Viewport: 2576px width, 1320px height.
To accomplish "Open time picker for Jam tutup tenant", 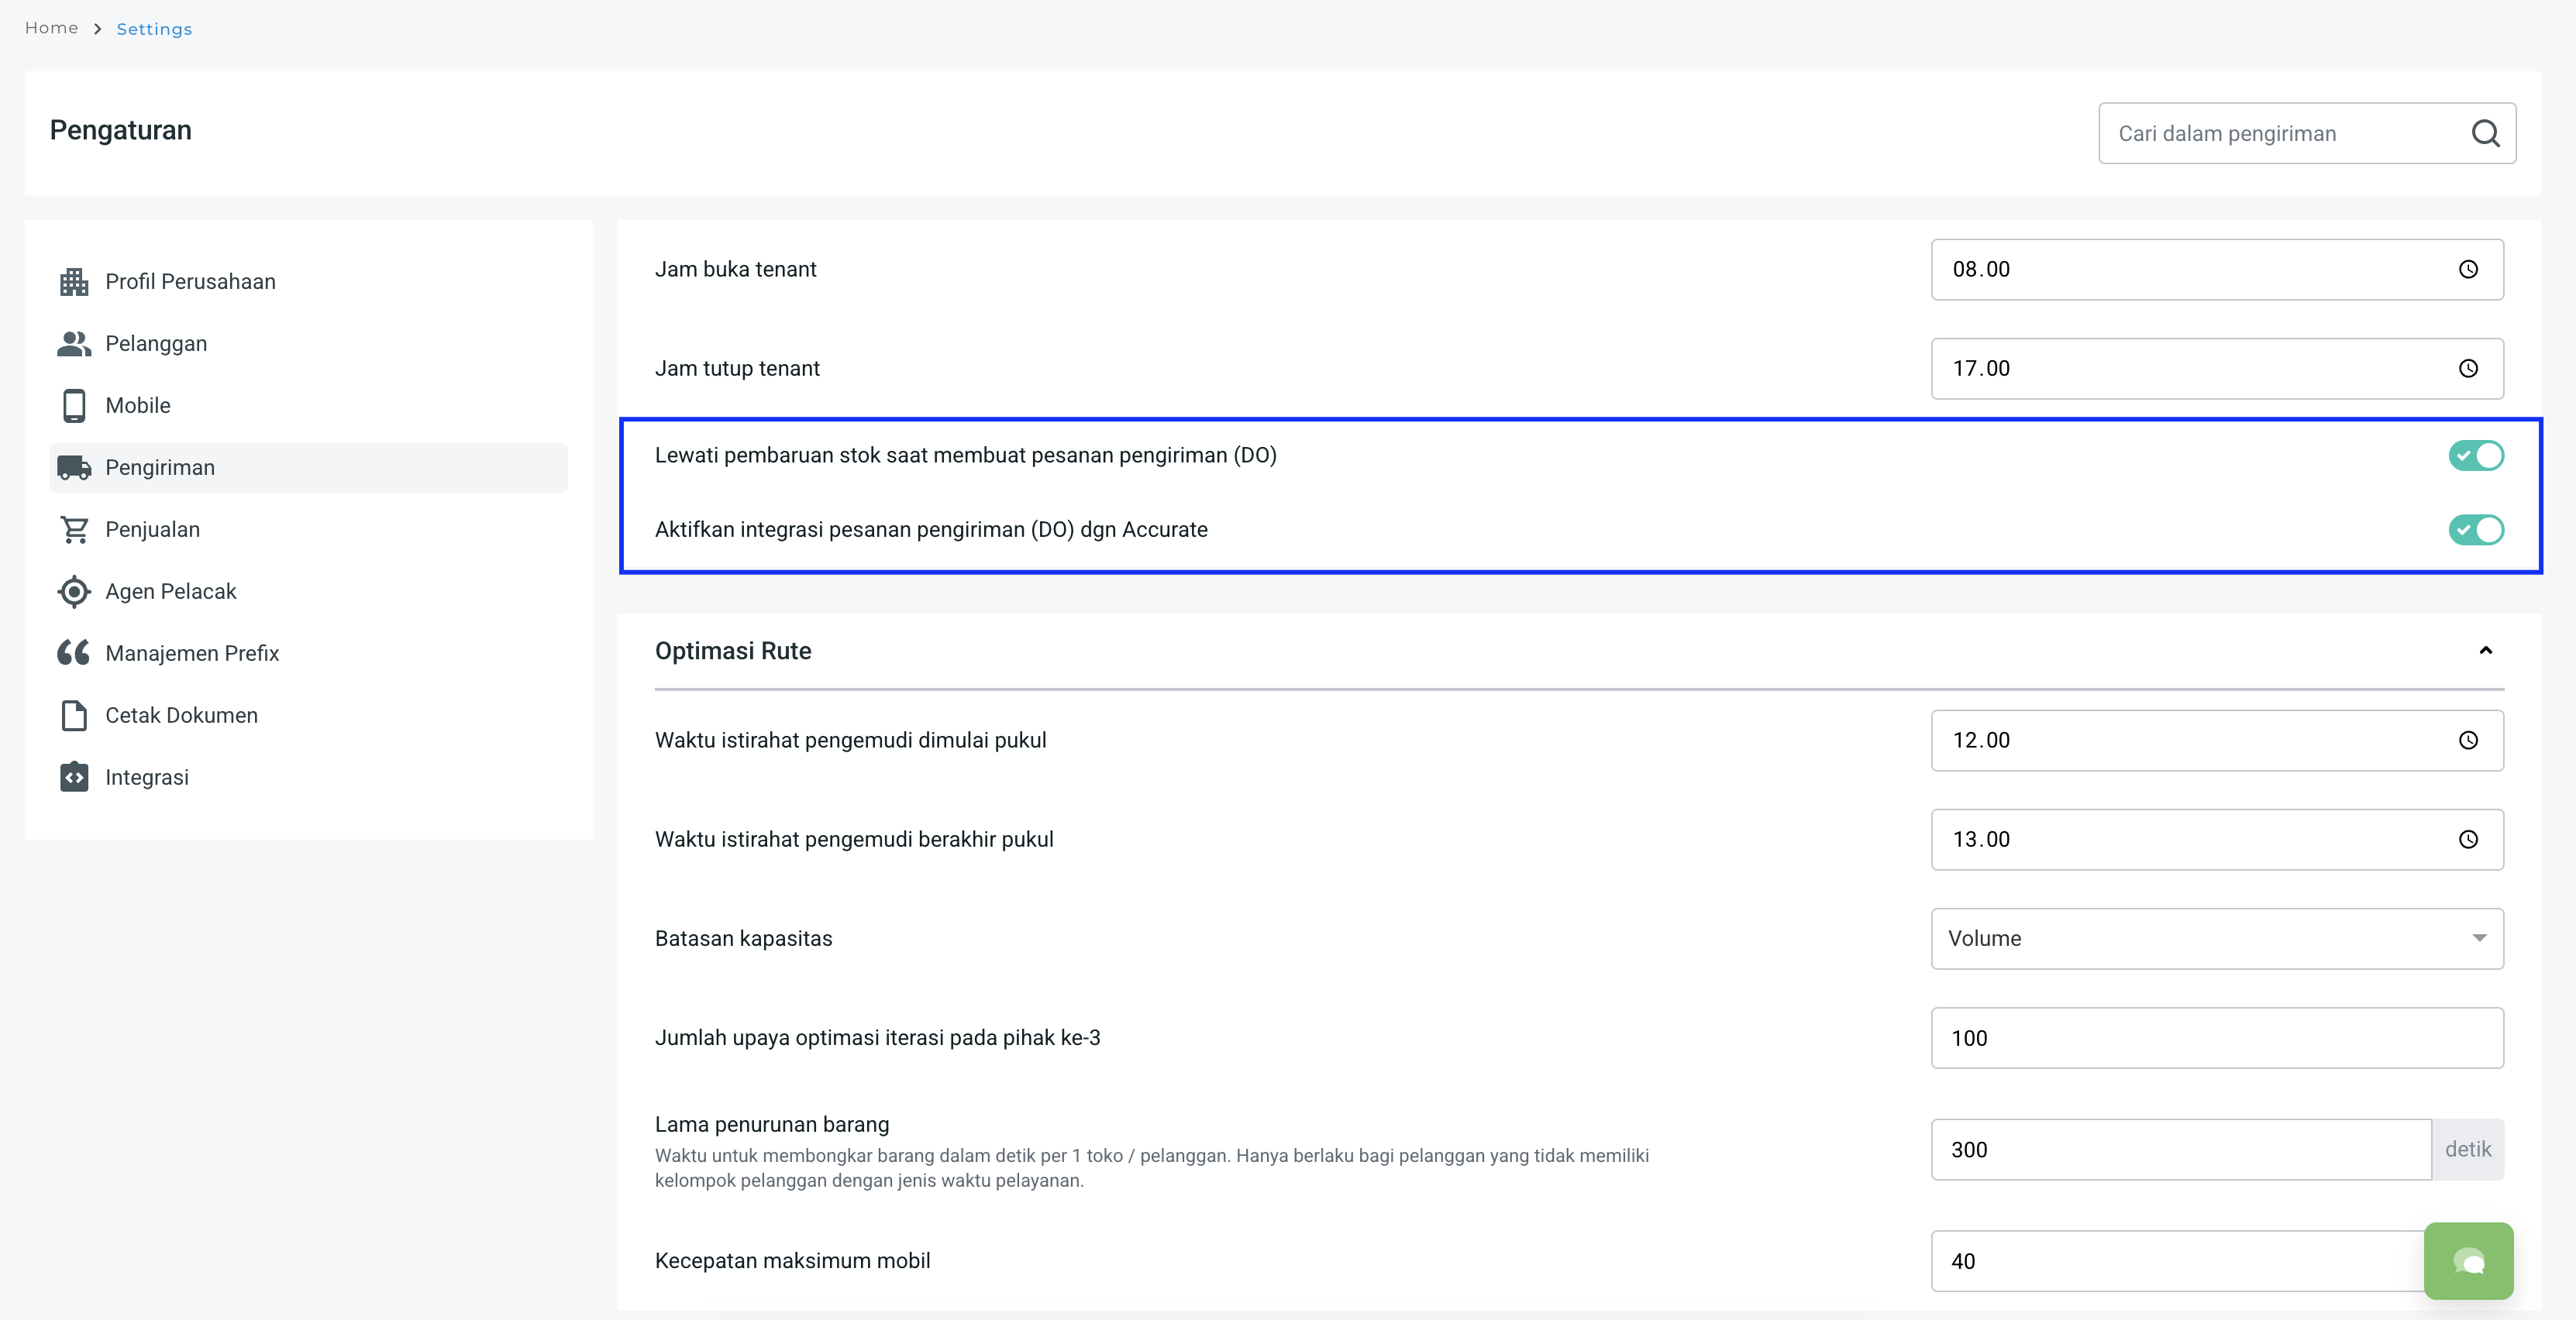I will tap(2468, 369).
